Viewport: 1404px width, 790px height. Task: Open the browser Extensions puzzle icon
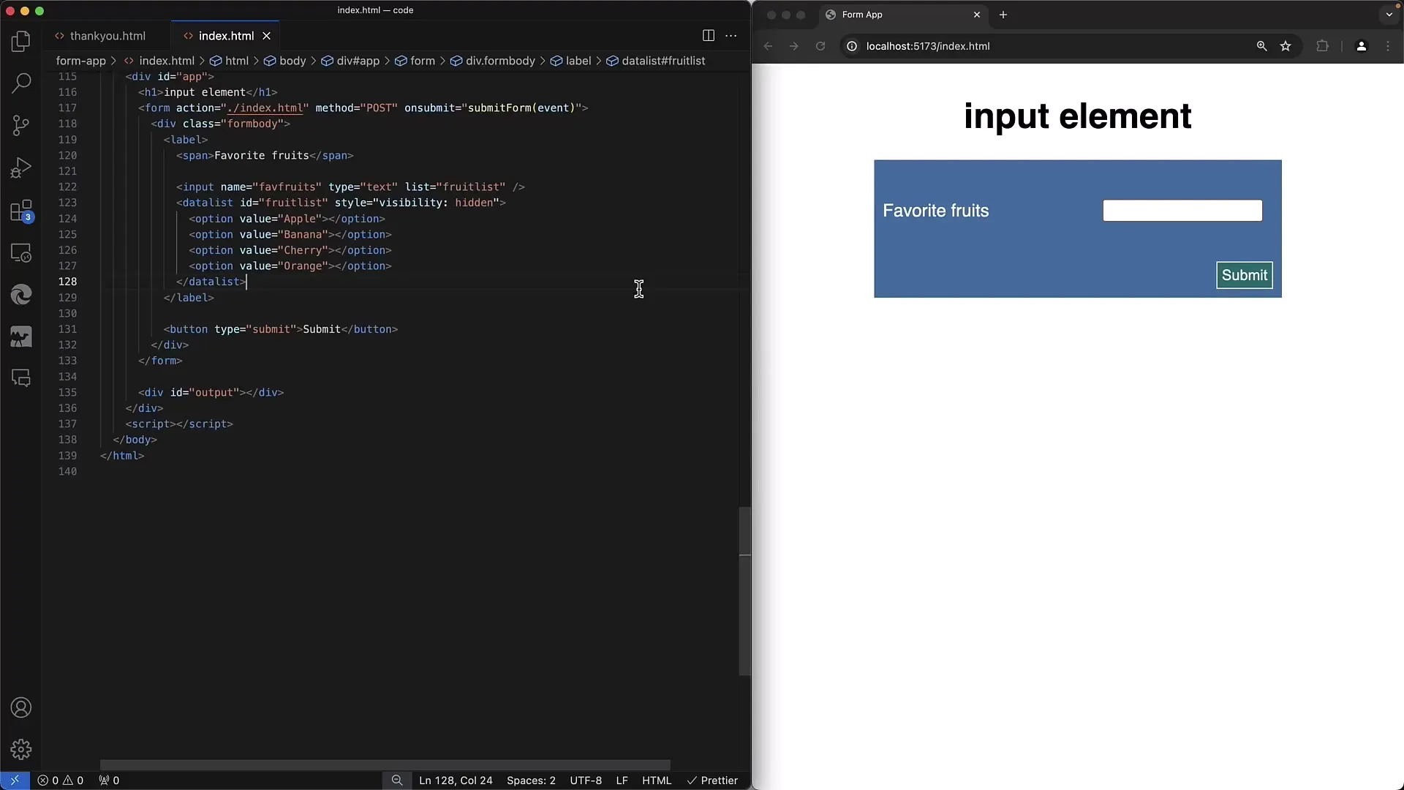[1322, 46]
